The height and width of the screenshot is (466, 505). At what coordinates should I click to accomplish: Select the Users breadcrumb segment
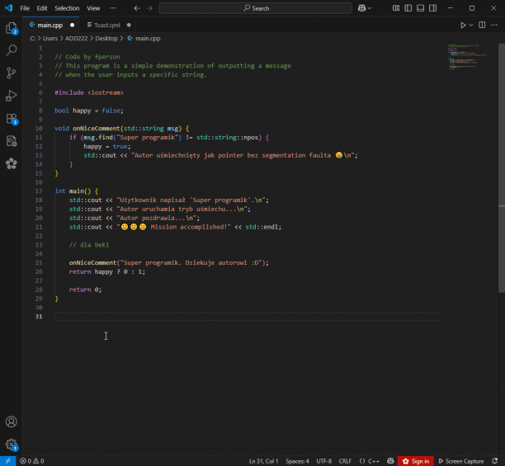[x=50, y=38]
